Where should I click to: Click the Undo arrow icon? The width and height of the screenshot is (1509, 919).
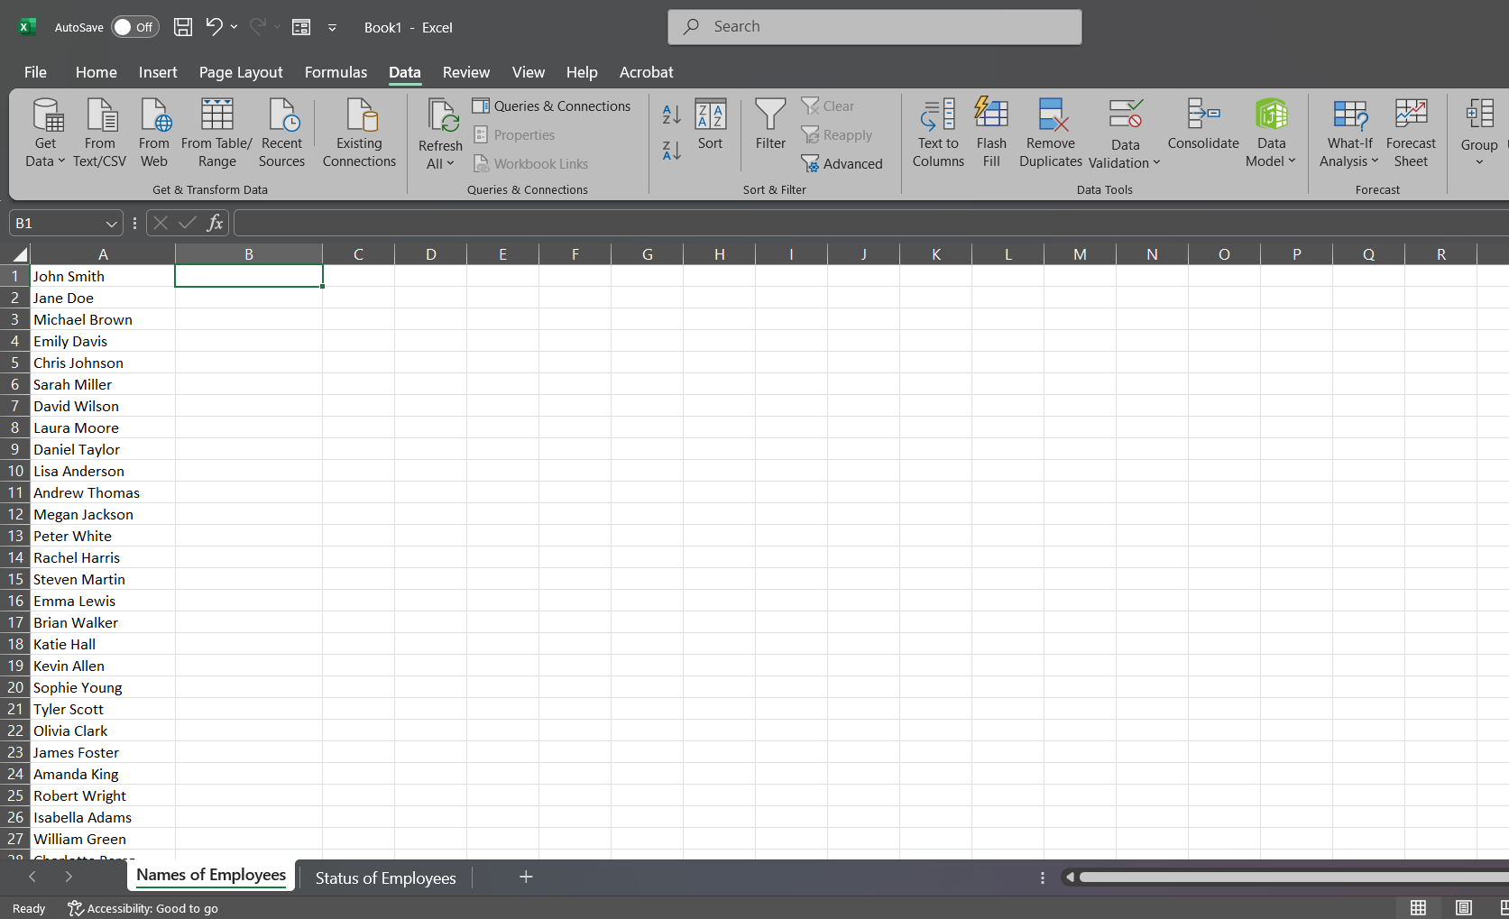(x=214, y=27)
